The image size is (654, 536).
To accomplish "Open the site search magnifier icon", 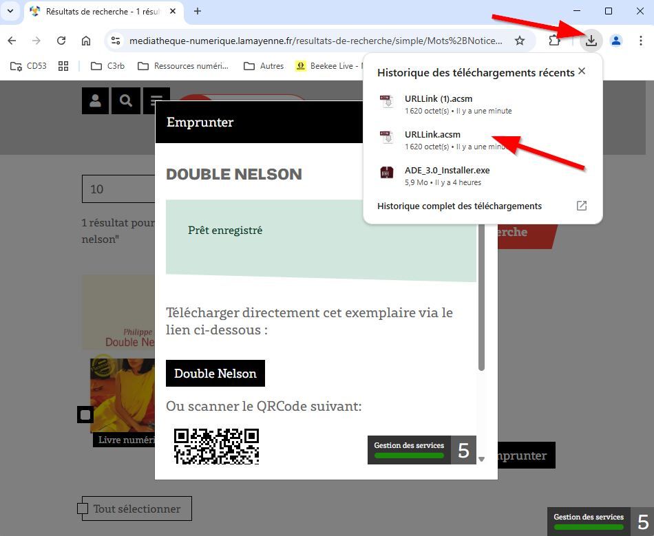I will [125, 101].
